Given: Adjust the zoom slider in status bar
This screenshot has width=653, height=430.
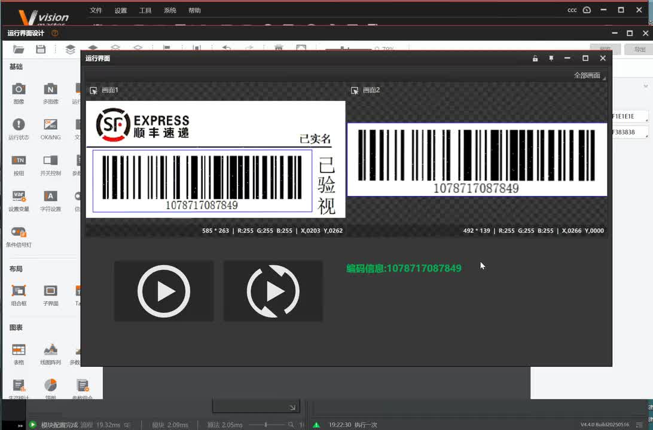Looking at the screenshot, I should click(x=266, y=425).
